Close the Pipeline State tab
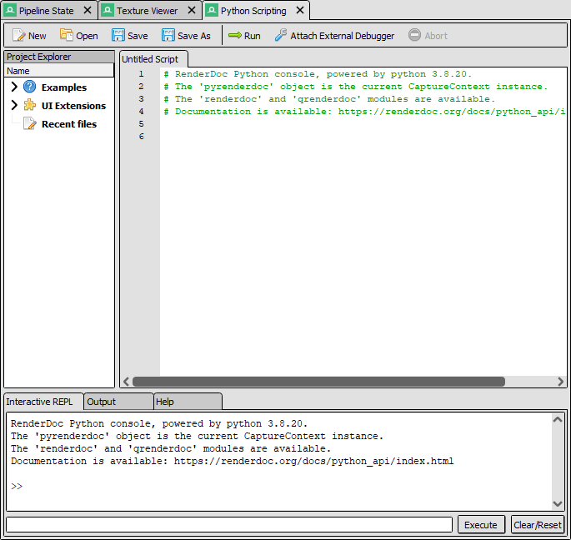The width and height of the screenshot is (571, 540). [88, 10]
